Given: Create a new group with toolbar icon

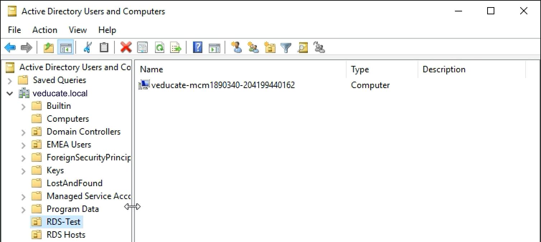Looking at the screenshot, I should pyautogui.click(x=253, y=47).
